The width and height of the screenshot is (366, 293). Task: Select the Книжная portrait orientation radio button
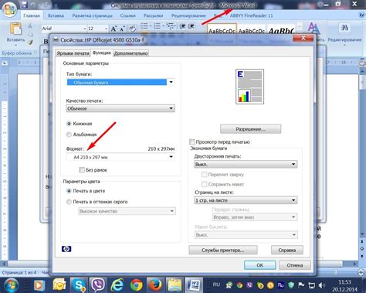pos(69,124)
